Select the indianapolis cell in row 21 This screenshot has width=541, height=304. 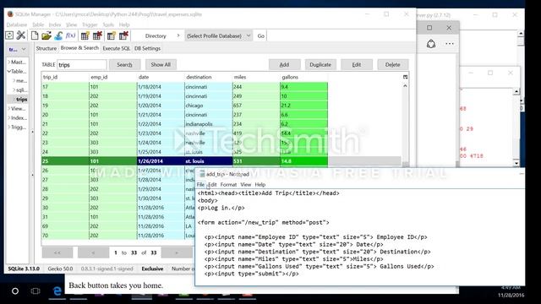[209, 124]
